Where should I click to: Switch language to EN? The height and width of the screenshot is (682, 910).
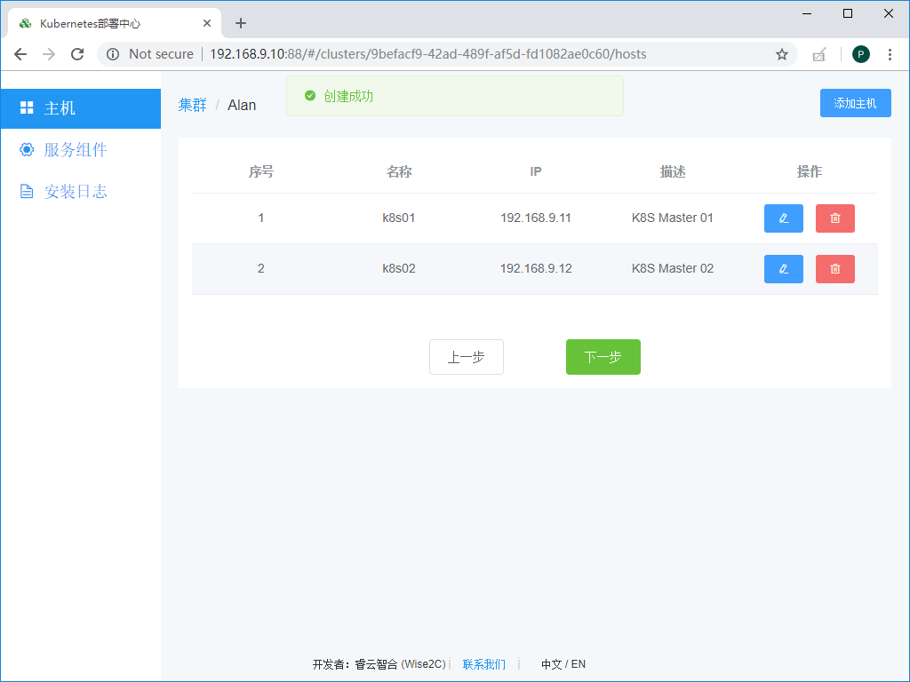579,664
